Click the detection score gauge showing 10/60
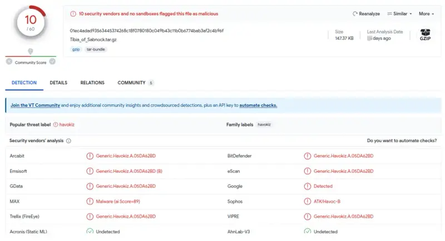 point(31,23)
